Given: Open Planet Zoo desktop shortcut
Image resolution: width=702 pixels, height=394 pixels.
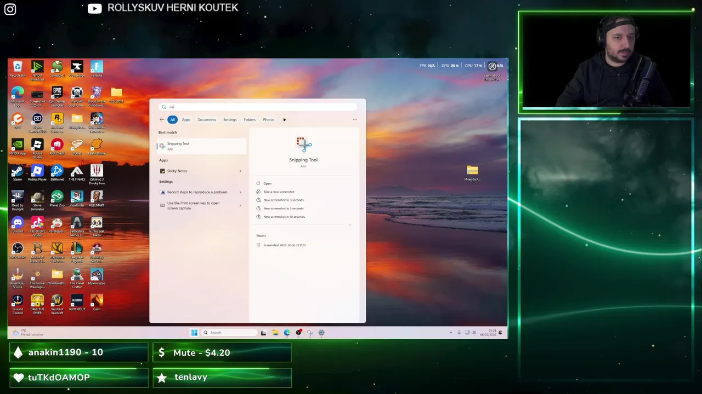Looking at the screenshot, I should 57,199.
